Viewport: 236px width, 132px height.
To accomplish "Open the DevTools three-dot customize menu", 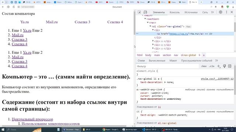I will click(226, 12).
